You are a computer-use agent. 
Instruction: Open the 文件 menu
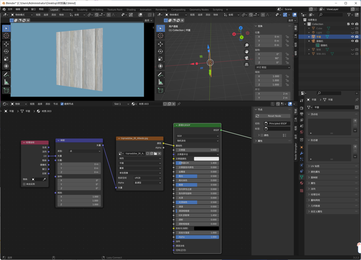[10, 9]
